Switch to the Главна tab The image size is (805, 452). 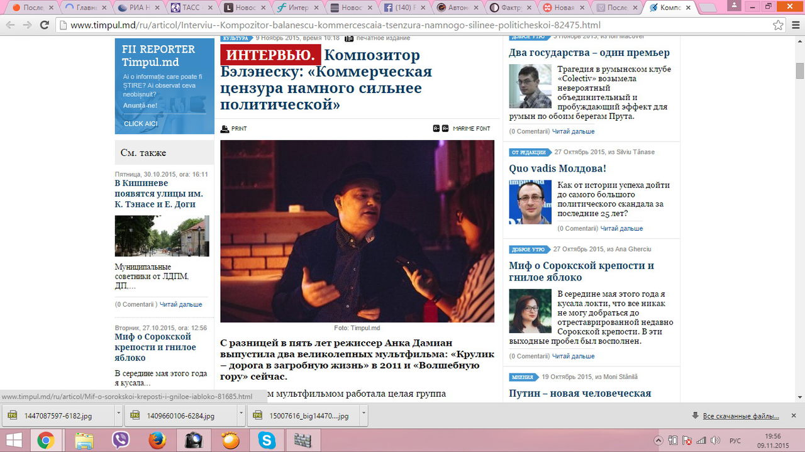85,8
